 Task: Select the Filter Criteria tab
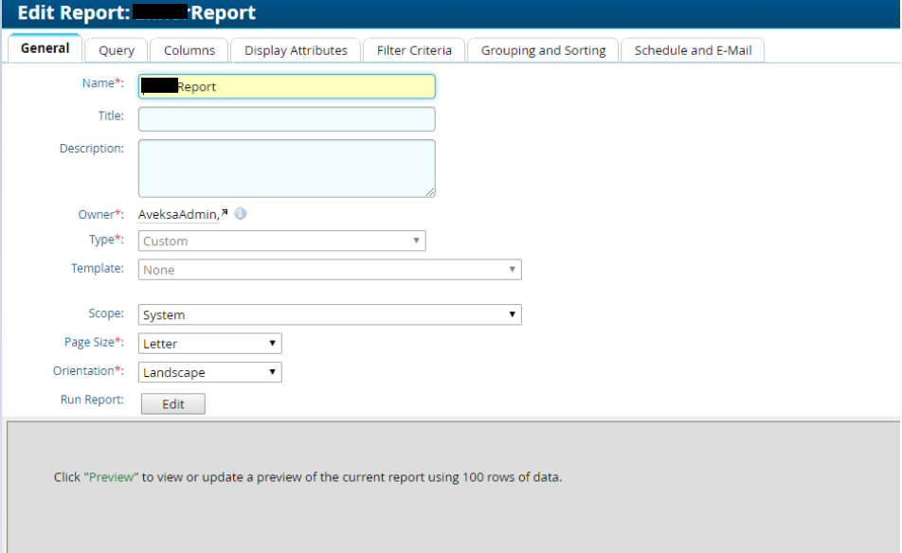[414, 51]
